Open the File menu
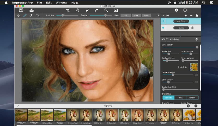The image size is (218, 126). 39,3
